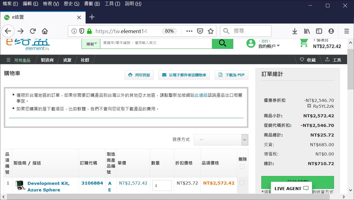Open page actions three-dot menu

click(189, 31)
